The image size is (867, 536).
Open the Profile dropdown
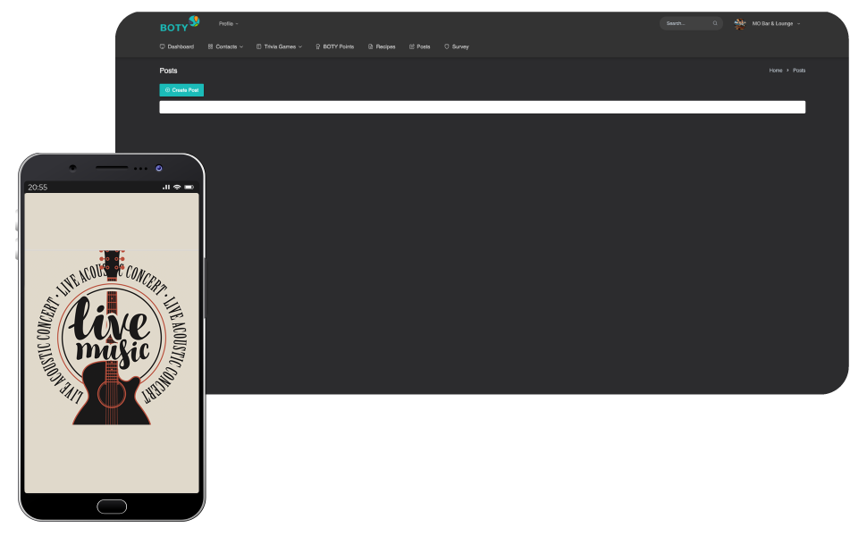click(228, 23)
